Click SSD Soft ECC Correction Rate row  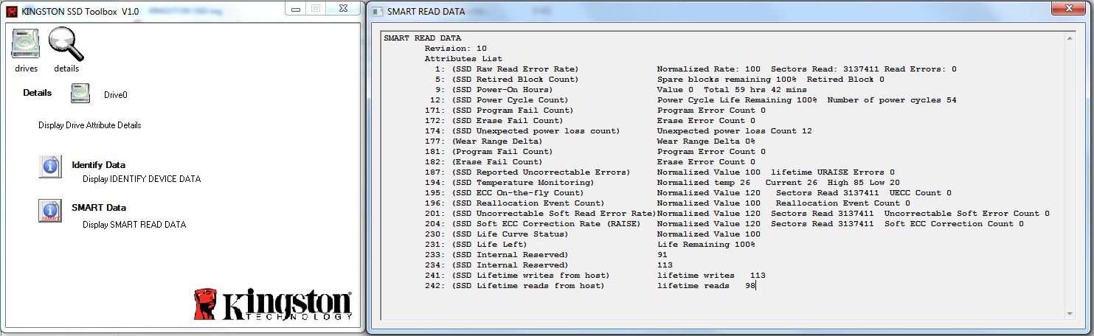[x=724, y=223]
